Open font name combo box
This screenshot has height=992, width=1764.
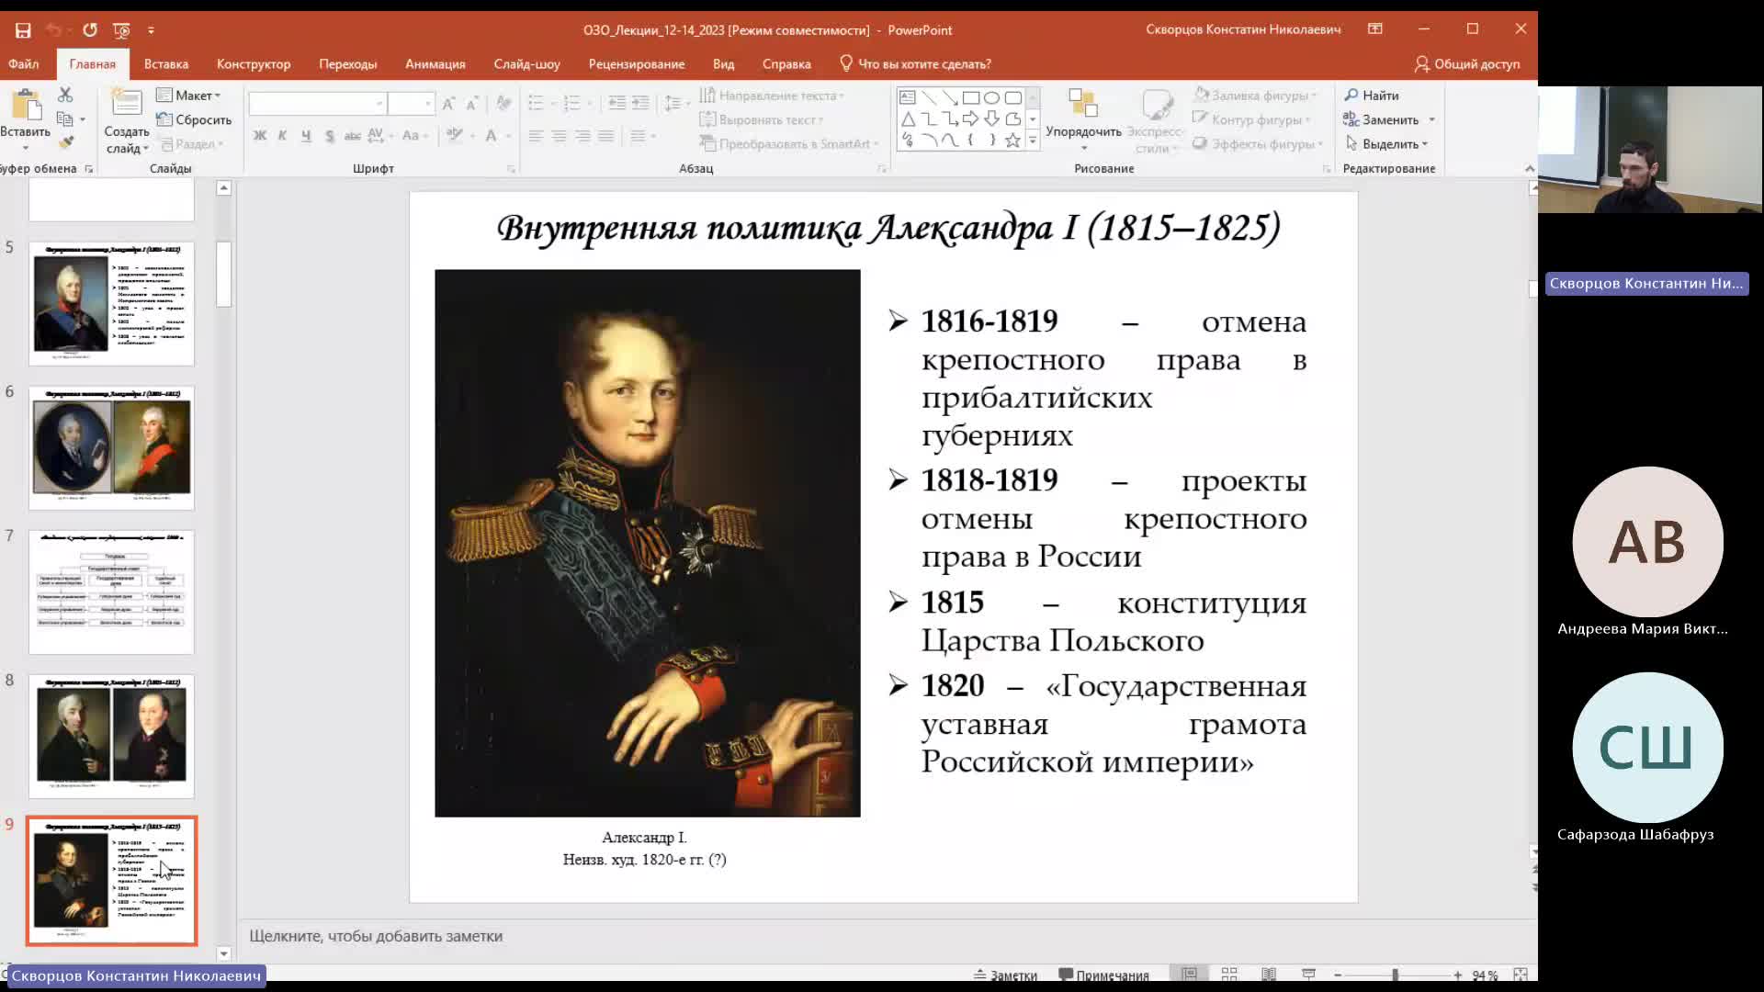[317, 104]
